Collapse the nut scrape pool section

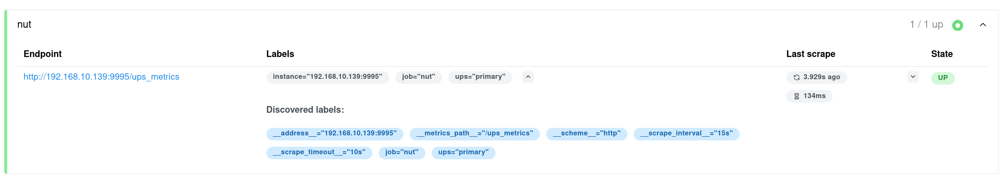(x=983, y=25)
